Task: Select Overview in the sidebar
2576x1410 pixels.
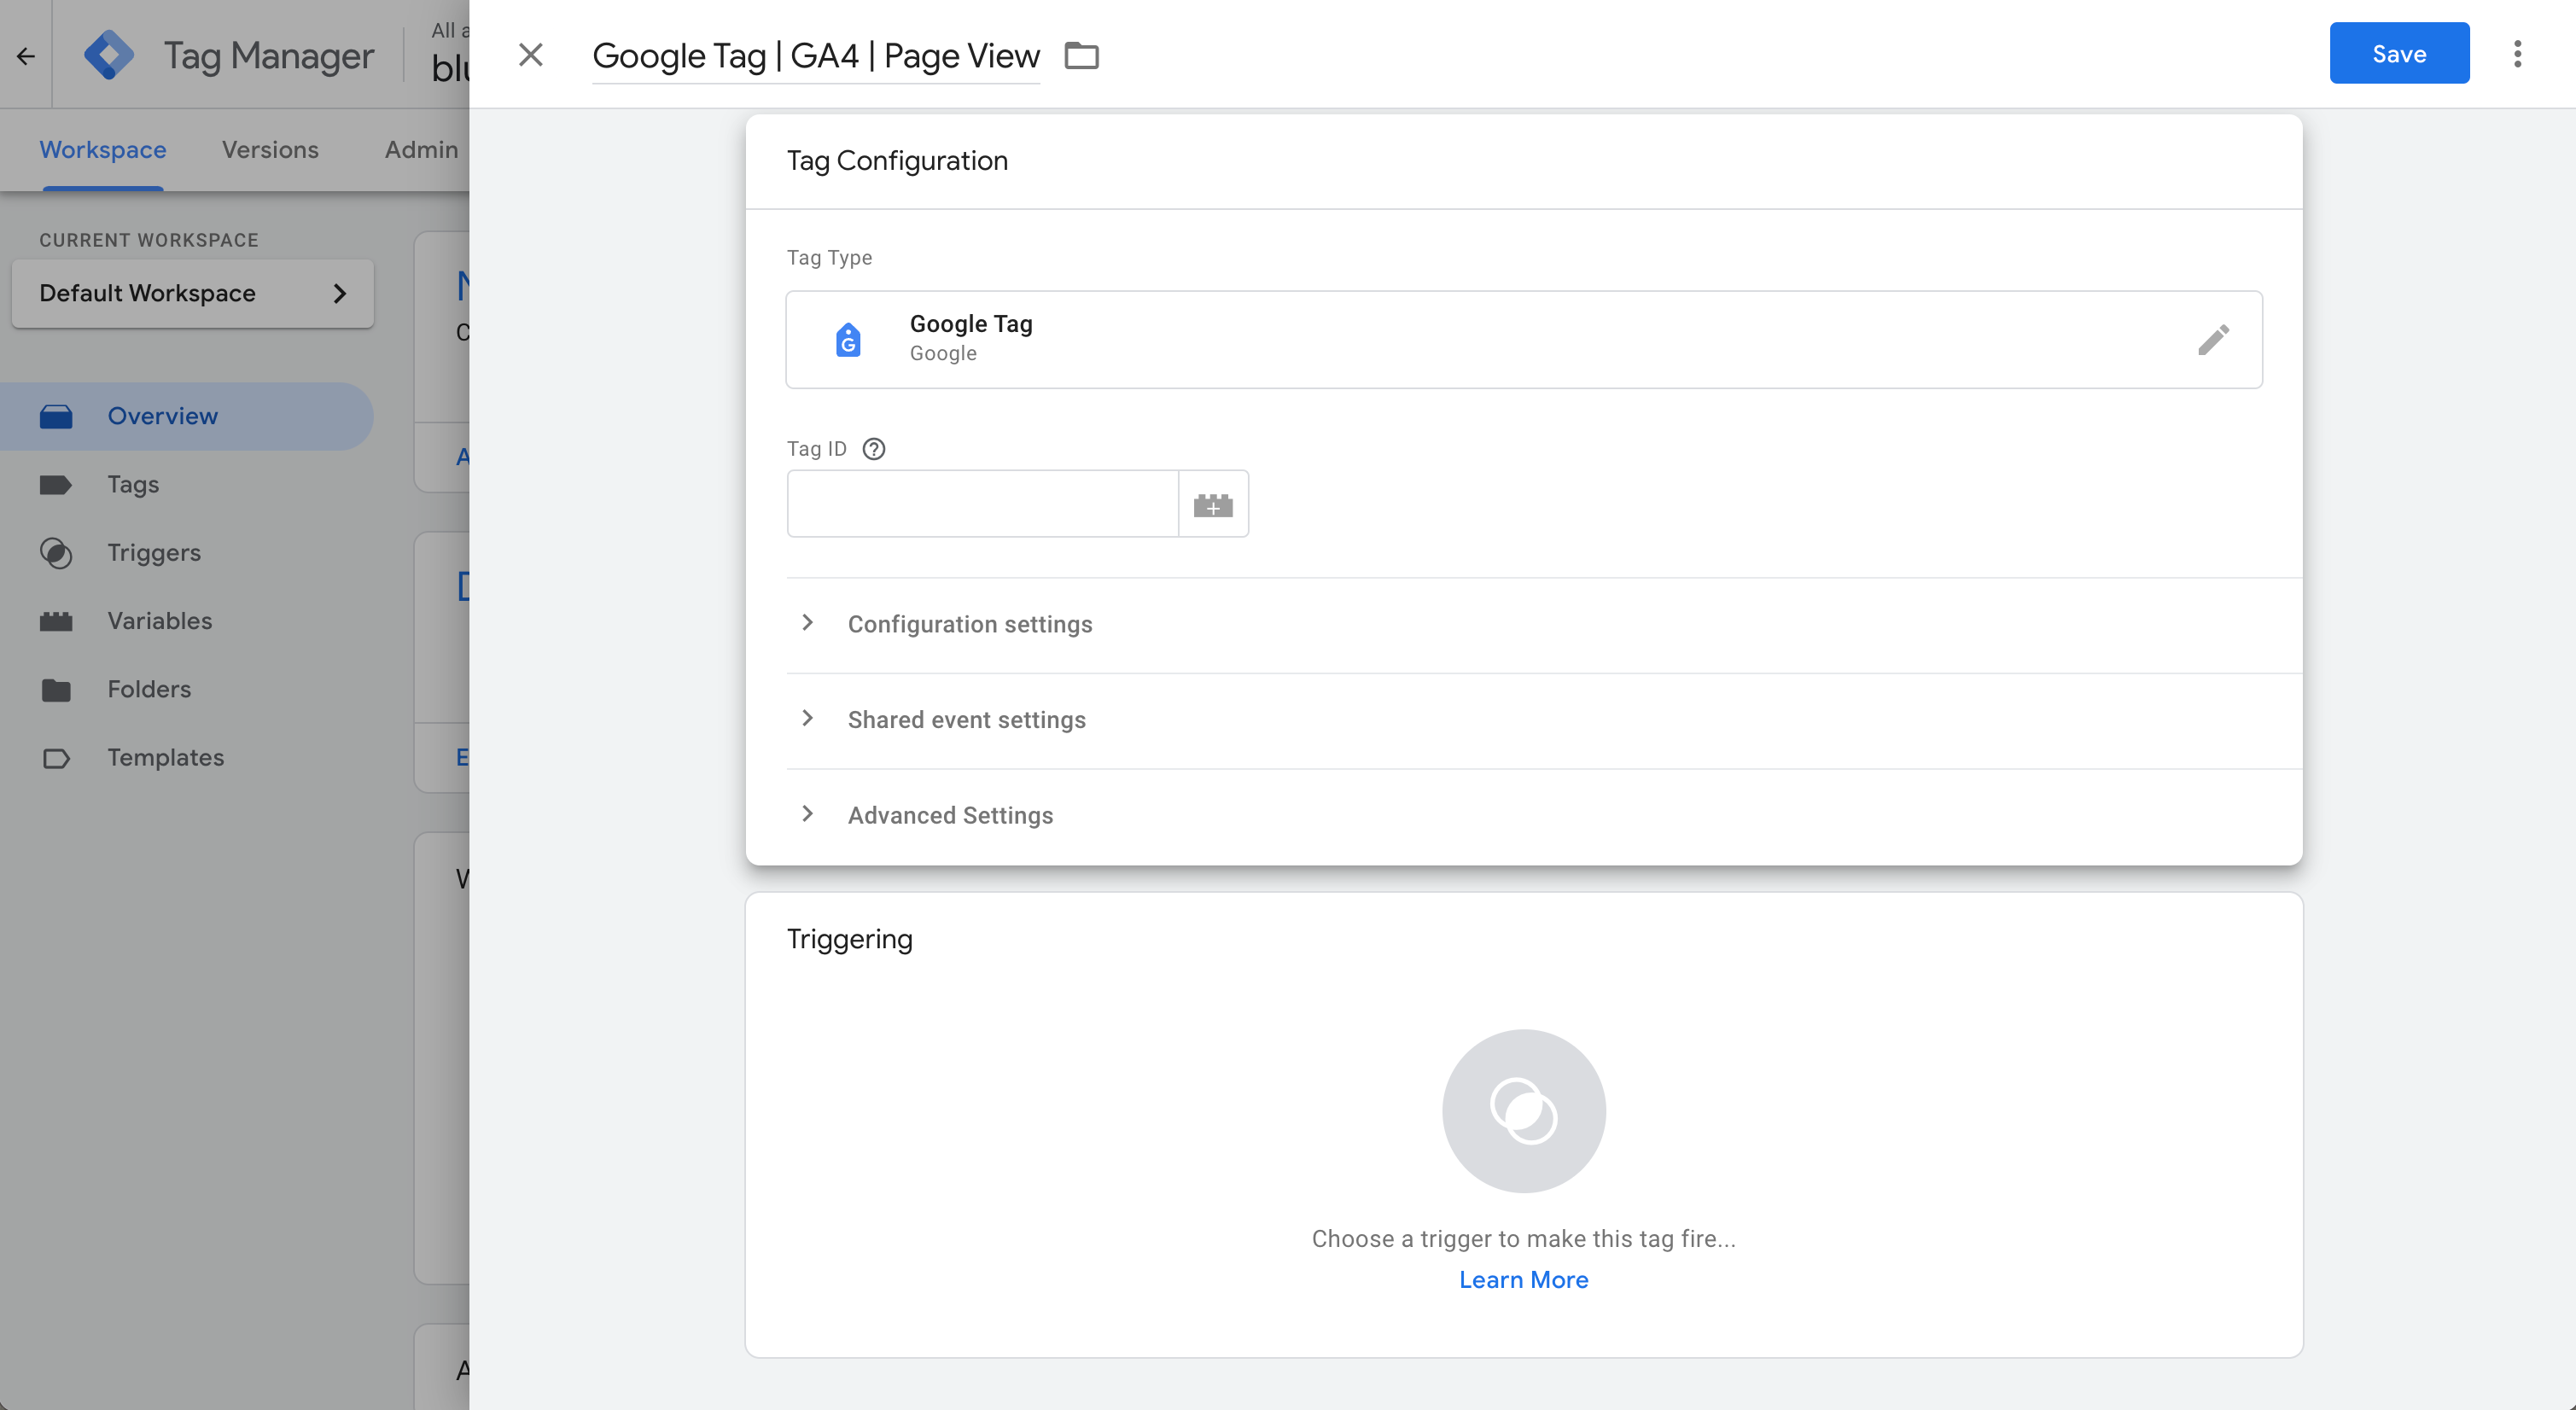Action: click(x=187, y=417)
